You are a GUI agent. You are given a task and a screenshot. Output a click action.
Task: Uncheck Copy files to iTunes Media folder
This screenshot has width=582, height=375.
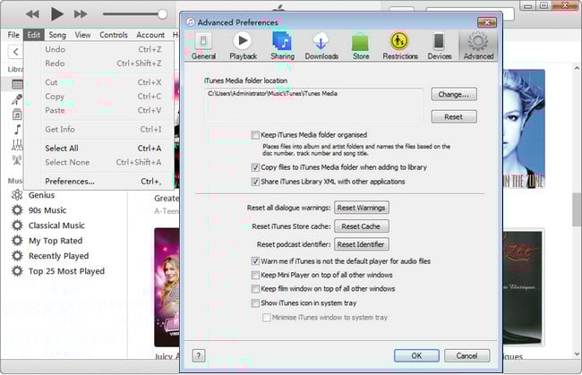(255, 167)
